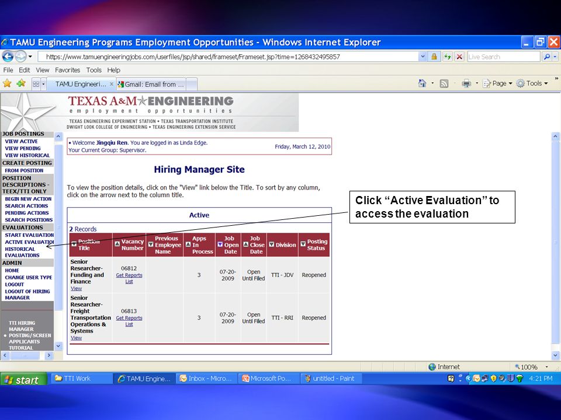Open the Edit menu
561x420 pixels.
(x=25, y=70)
